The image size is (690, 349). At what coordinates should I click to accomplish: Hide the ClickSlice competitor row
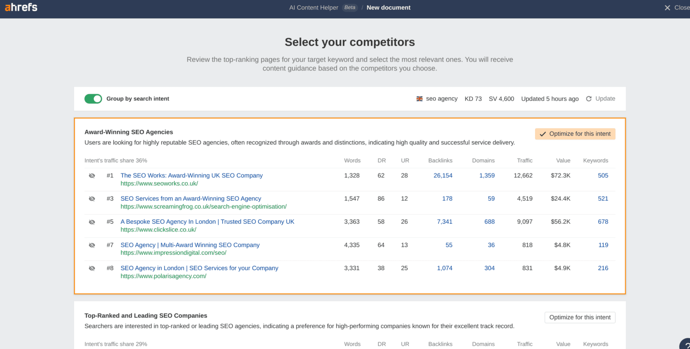pos(92,221)
